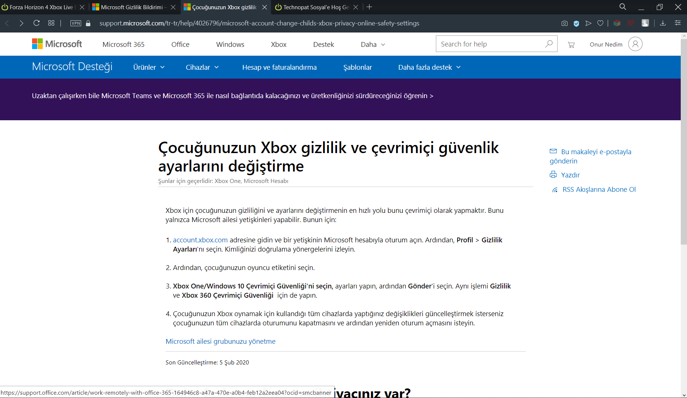Open the ad blocker shield icon

coord(576,23)
